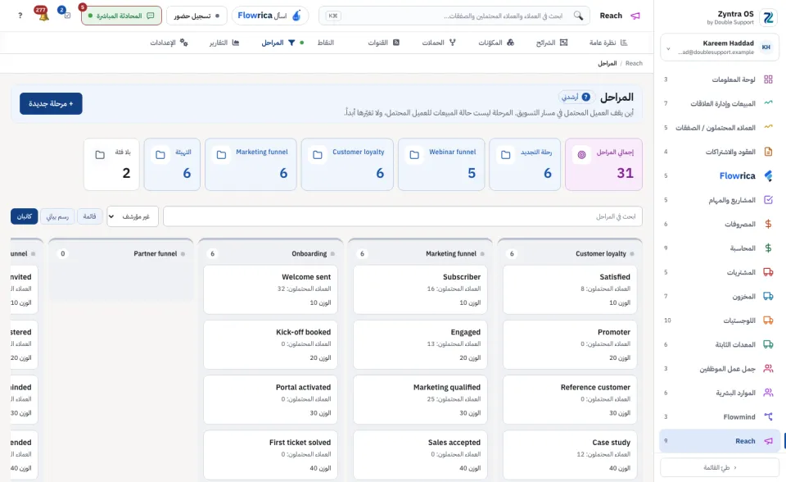Screen dimensions: 786x482
Task: Open the Reference customer stage card
Action: tap(570, 400)
